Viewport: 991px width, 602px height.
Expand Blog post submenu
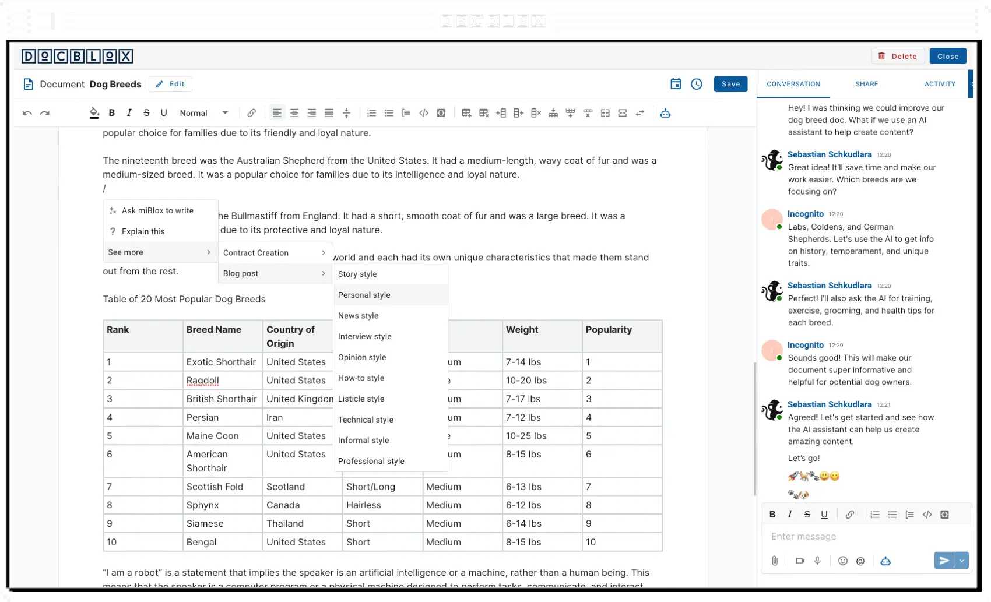tap(275, 273)
